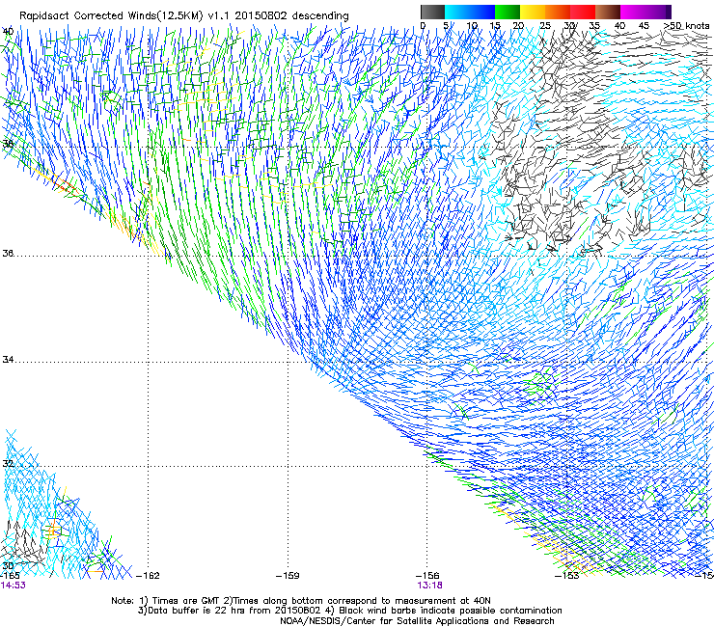714x627 pixels.
Task: Click the purple time label 14:53
Action: 13,586
